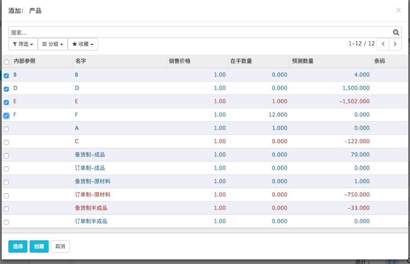Click the name 备货制-原材料

(92, 181)
